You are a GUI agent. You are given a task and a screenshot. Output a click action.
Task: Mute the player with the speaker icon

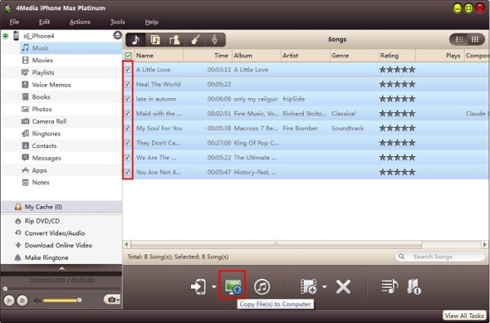38,301
